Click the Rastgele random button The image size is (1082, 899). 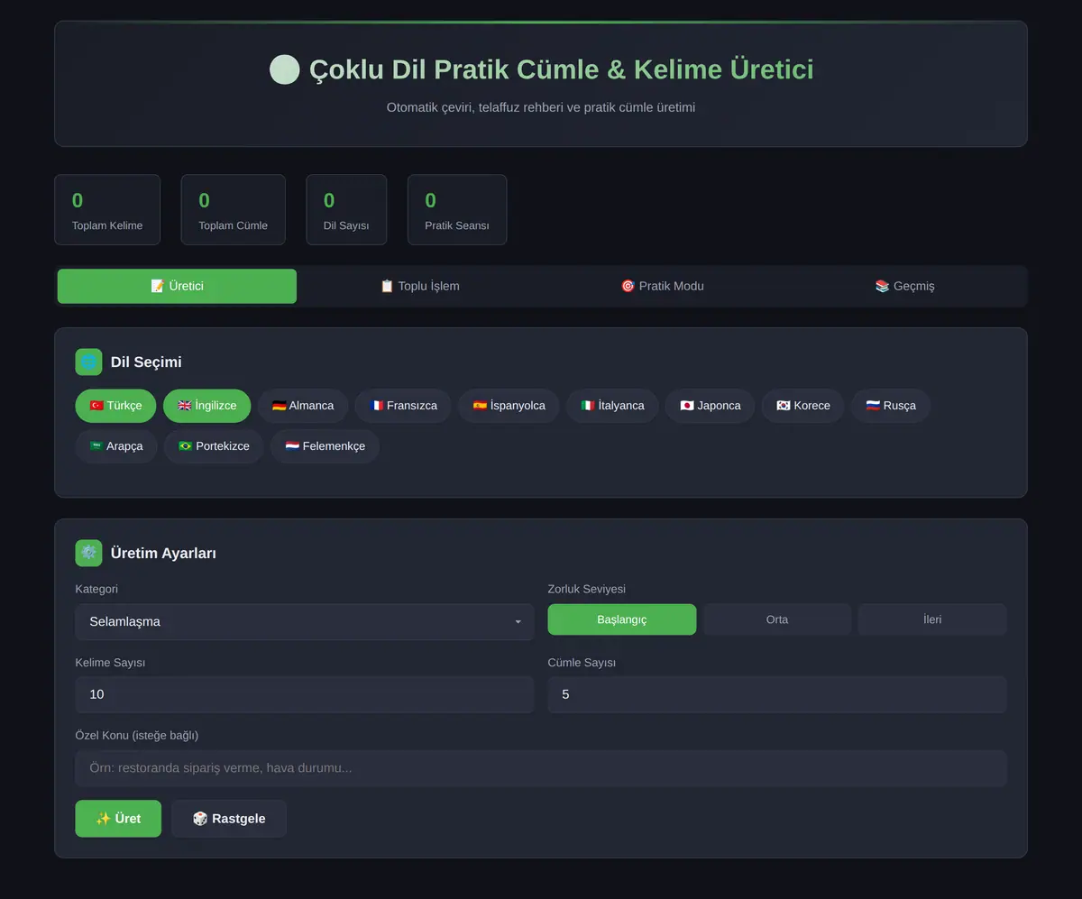tap(229, 819)
